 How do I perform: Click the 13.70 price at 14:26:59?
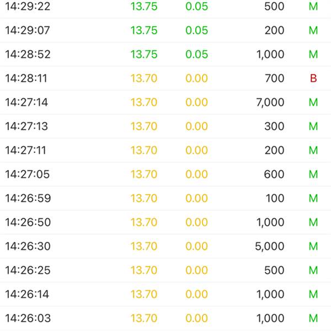(144, 198)
